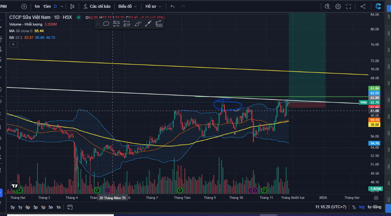The image size is (391, 216).
Task: Grab the floating toolbar drag handle
Action: click(98, 24)
